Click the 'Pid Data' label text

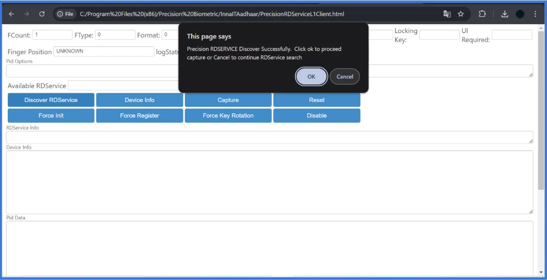point(16,218)
